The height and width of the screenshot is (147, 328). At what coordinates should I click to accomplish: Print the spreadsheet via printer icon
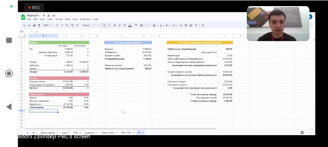point(34,25)
